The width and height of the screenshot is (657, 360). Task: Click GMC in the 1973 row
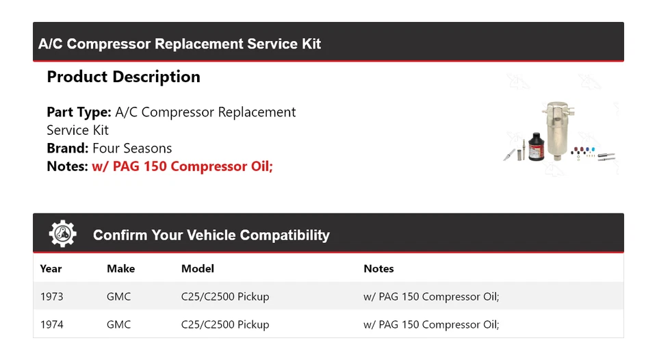tap(118, 296)
